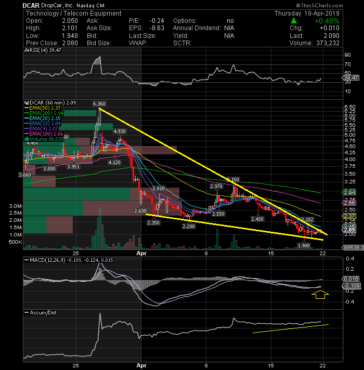The width and height of the screenshot is (364, 370).
Task: Click the 1.900 low price label
Action: [304, 245]
